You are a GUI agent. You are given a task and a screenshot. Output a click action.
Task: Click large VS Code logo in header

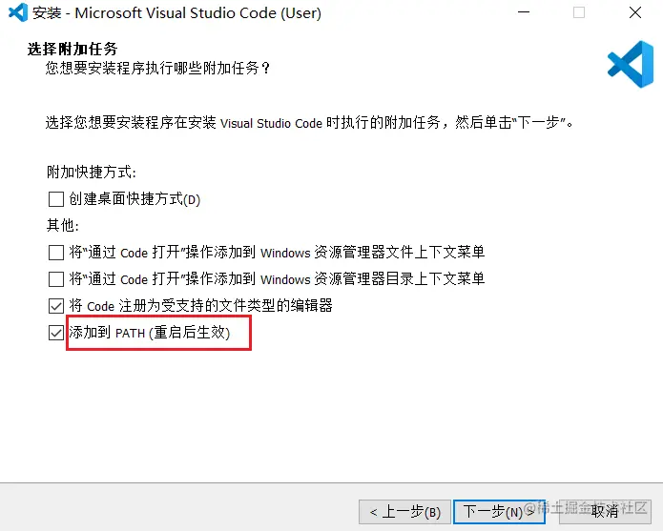tap(631, 64)
